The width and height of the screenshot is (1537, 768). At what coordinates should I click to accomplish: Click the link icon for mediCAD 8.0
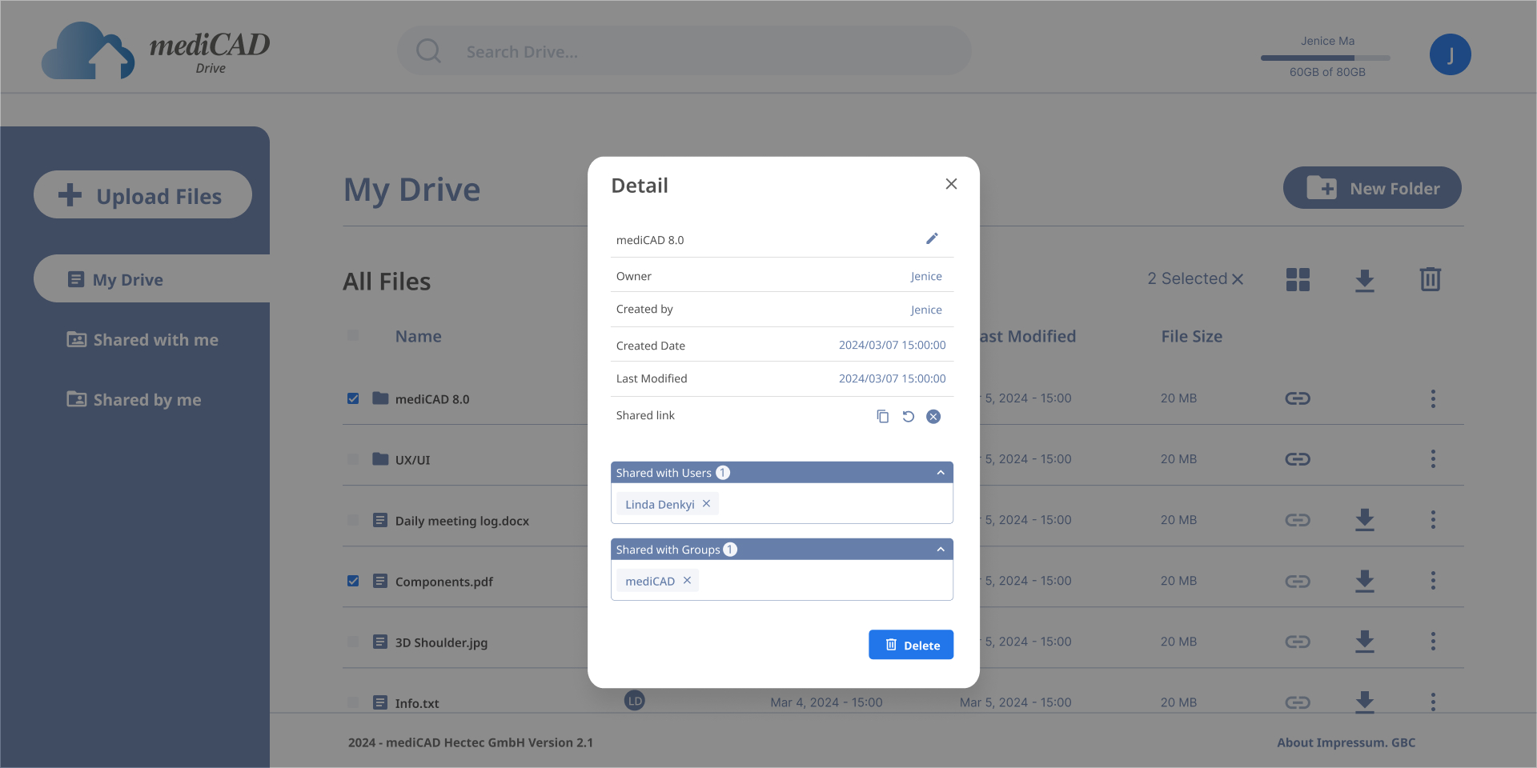point(1298,398)
